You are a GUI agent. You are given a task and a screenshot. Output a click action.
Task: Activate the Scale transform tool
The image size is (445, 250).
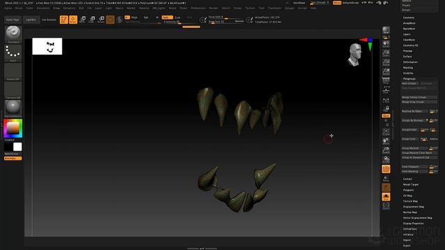[x=92, y=19]
